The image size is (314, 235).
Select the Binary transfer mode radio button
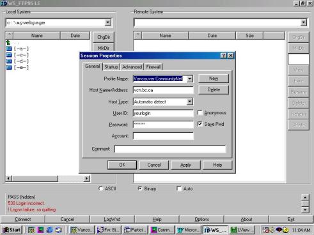point(140,188)
